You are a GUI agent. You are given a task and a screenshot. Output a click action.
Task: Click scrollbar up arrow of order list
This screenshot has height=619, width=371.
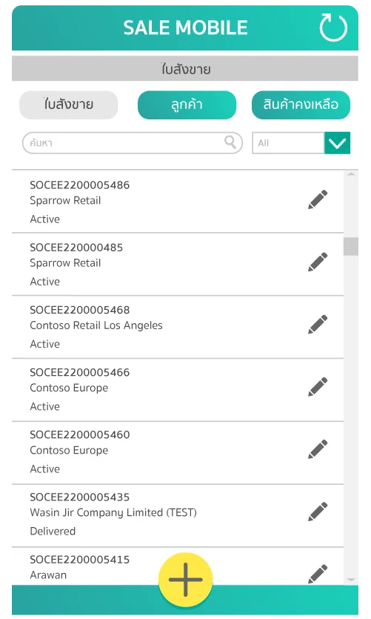(350, 174)
